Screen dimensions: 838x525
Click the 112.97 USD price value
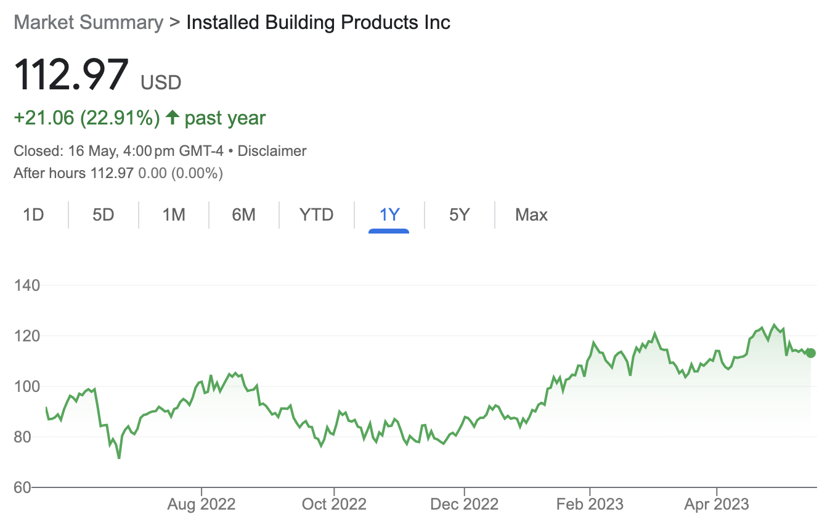pos(71,74)
